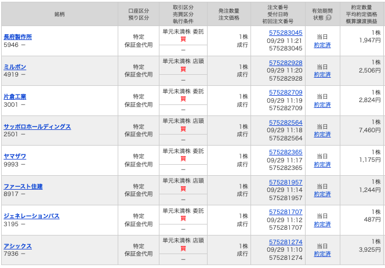Viewport: 385px width, 268px height.
Task: Open the ファースト住建 stock page
Action: coord(23,187)
